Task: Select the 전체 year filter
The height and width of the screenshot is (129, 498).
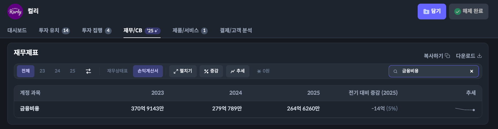Action: pos(26,71)
